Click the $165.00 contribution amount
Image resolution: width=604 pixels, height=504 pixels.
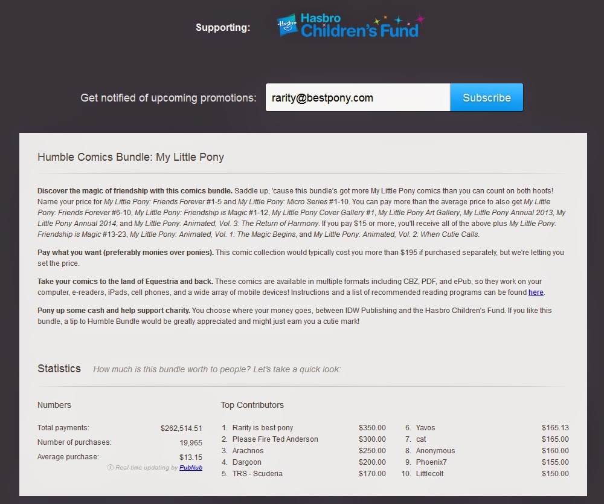tap(555, 439)
